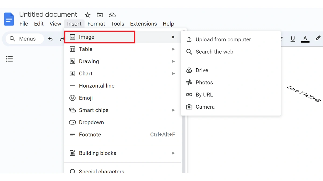Click the Dropdown label text
The width and height of the screenshot is (323, 181).
[92, 122]
